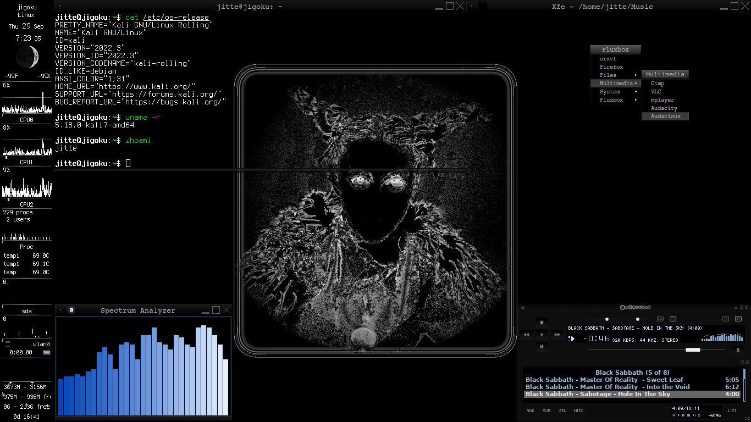Stop playback in Audacious main window
This screenshot has width=751, height=422.
pyautogui.click(x=542, y=323)
